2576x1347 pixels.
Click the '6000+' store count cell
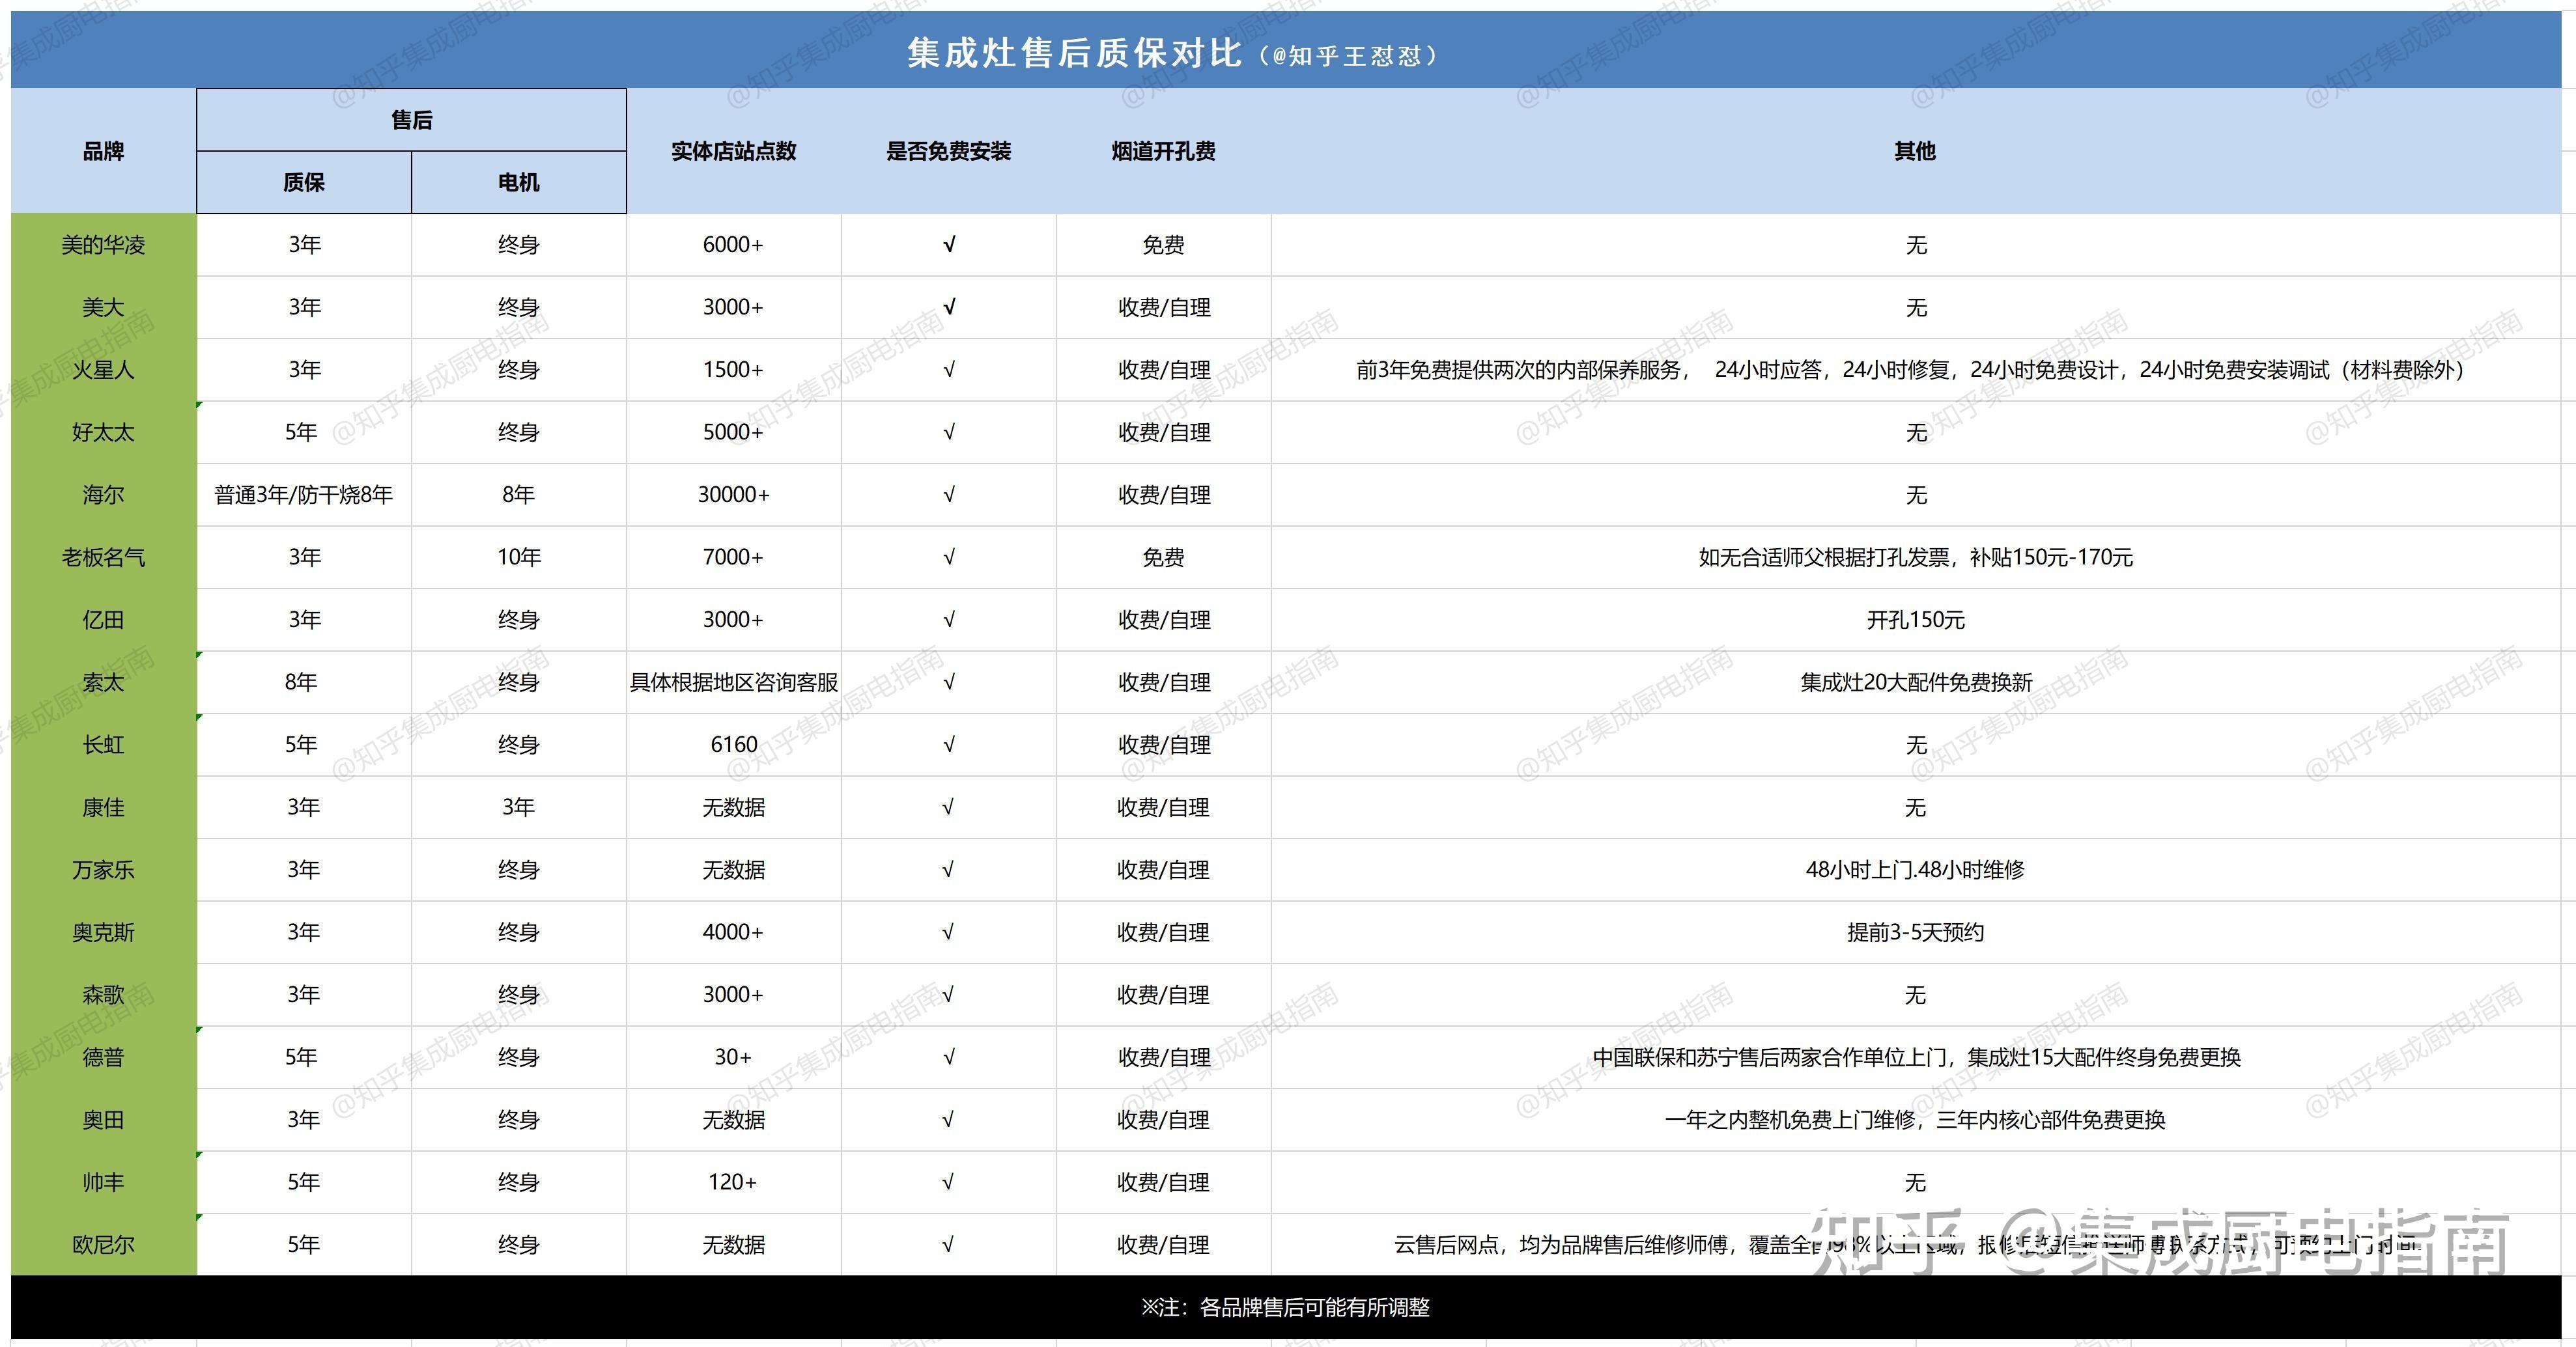pos(734,245)
